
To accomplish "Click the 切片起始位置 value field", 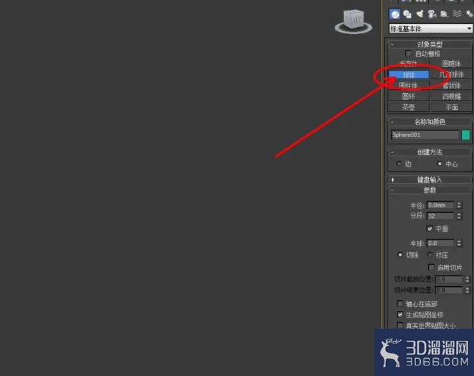I will (x=449, y=280).
